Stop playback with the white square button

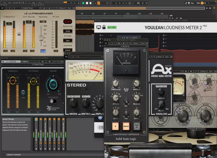[x=87, y=3]
